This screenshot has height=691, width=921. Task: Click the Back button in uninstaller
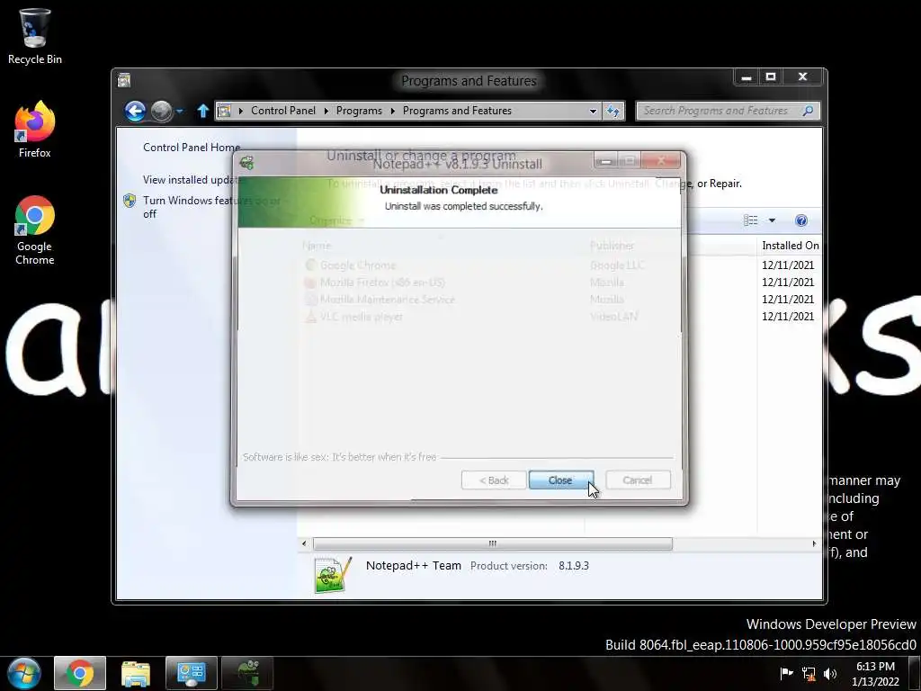494,480
